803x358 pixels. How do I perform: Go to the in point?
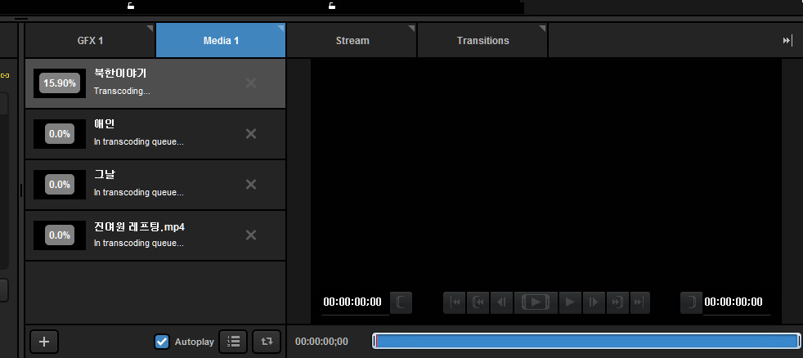click(478, 302)
